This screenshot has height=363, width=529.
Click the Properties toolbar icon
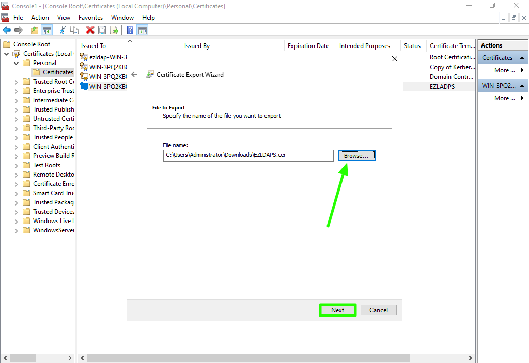[x=102, y=30]
